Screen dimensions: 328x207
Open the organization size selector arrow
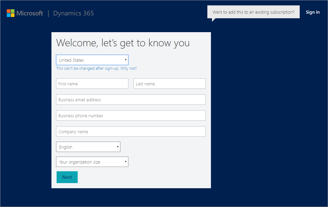pyautogui.click(x=125, y=161)
